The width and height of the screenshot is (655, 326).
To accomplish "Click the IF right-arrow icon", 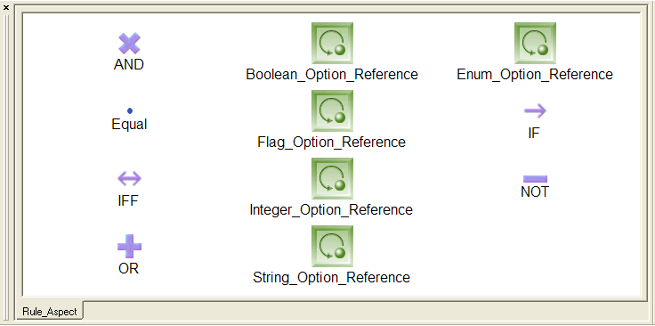I will coord(535,110).
